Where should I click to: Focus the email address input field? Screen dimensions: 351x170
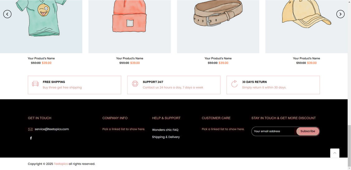pos(273,131)
